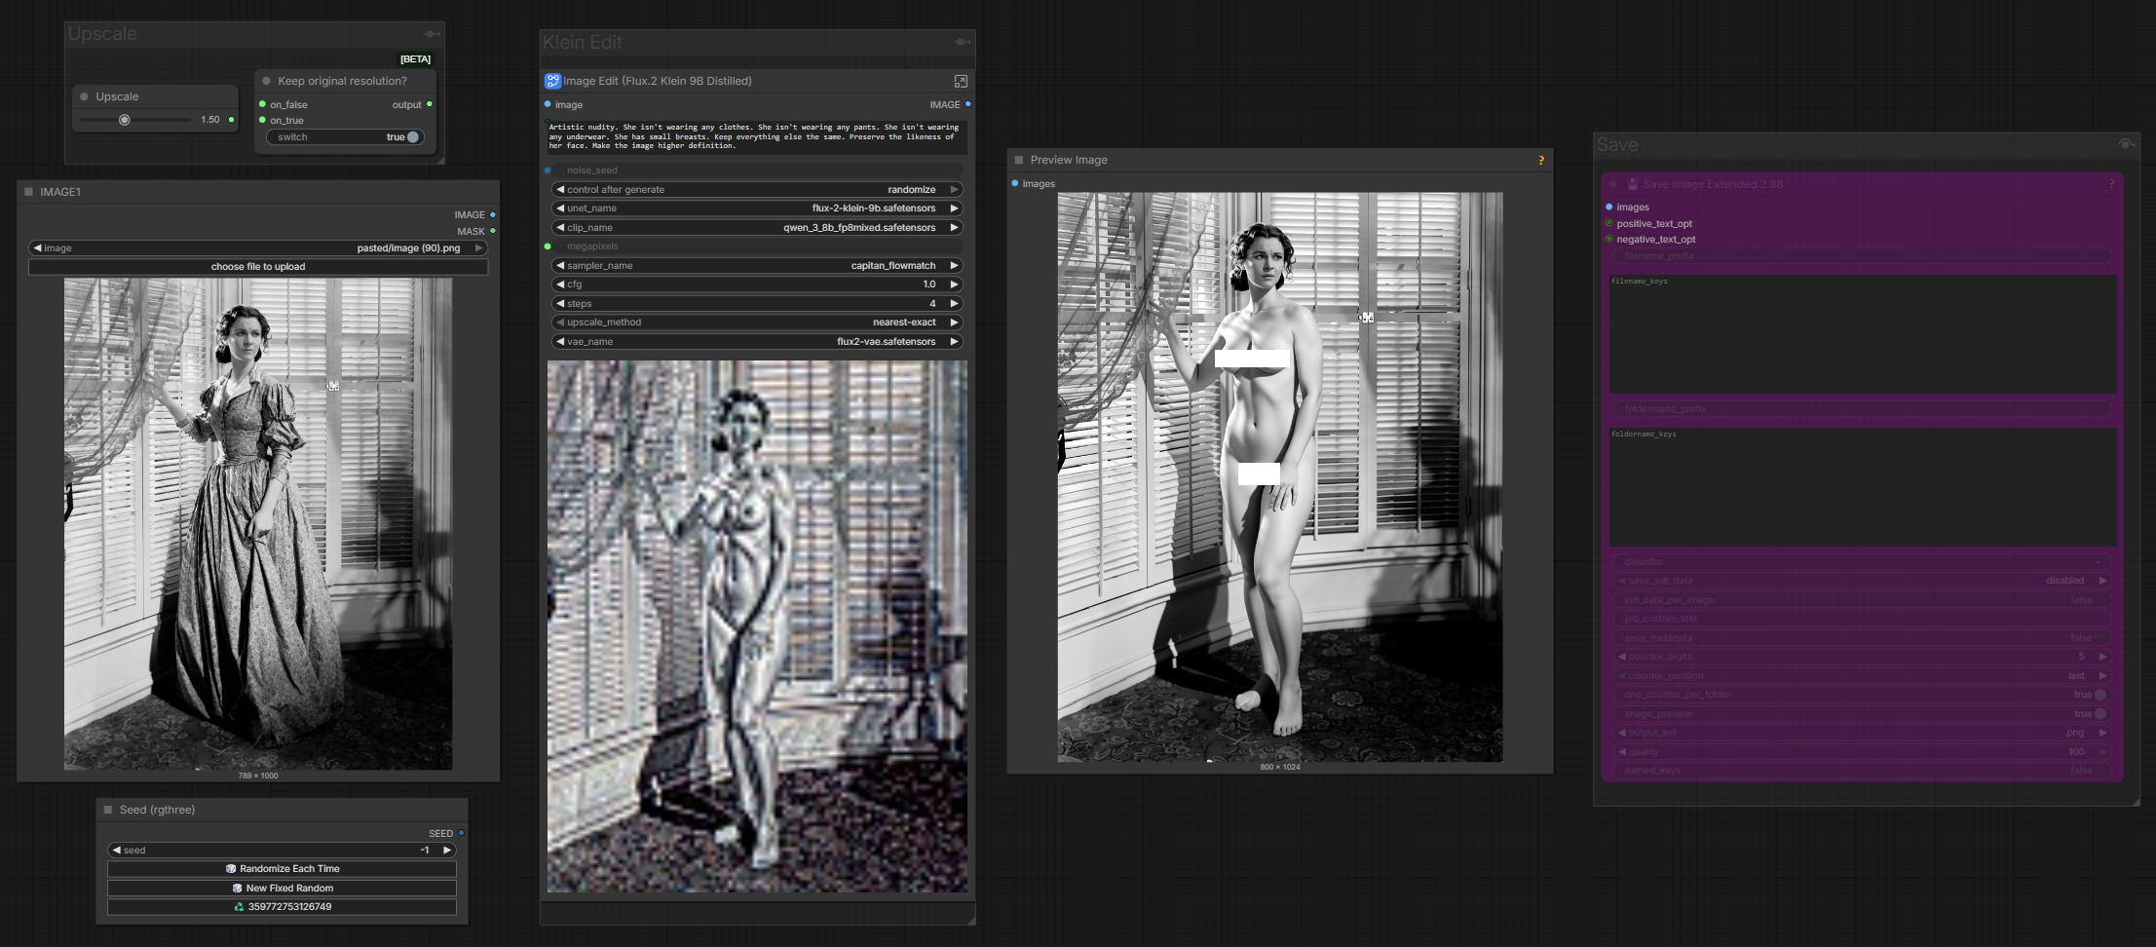This screenshot has width=2156, height=947.
Task: Open the clip_name dropdown
Action: pos(757,228)
